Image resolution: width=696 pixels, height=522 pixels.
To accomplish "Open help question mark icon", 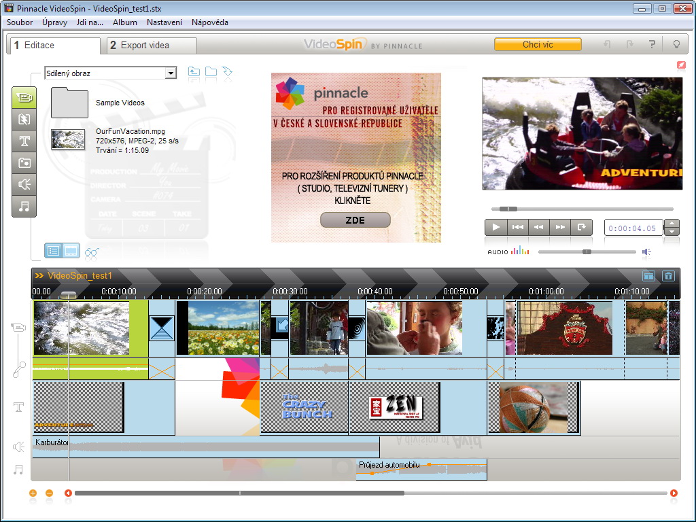I will (652, 44).
